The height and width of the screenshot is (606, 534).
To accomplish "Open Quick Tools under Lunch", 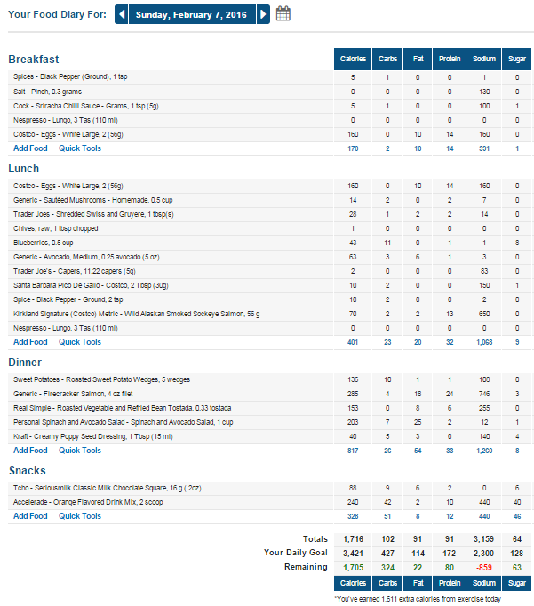I will point(80,342).
